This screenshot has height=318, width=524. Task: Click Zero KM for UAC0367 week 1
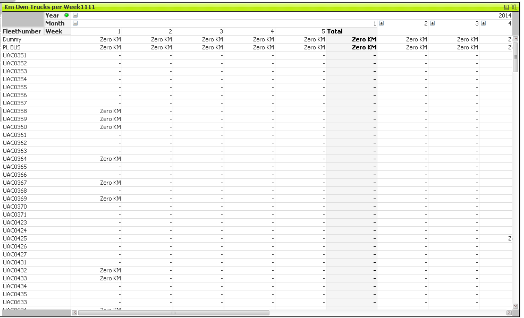pos(111,183)
